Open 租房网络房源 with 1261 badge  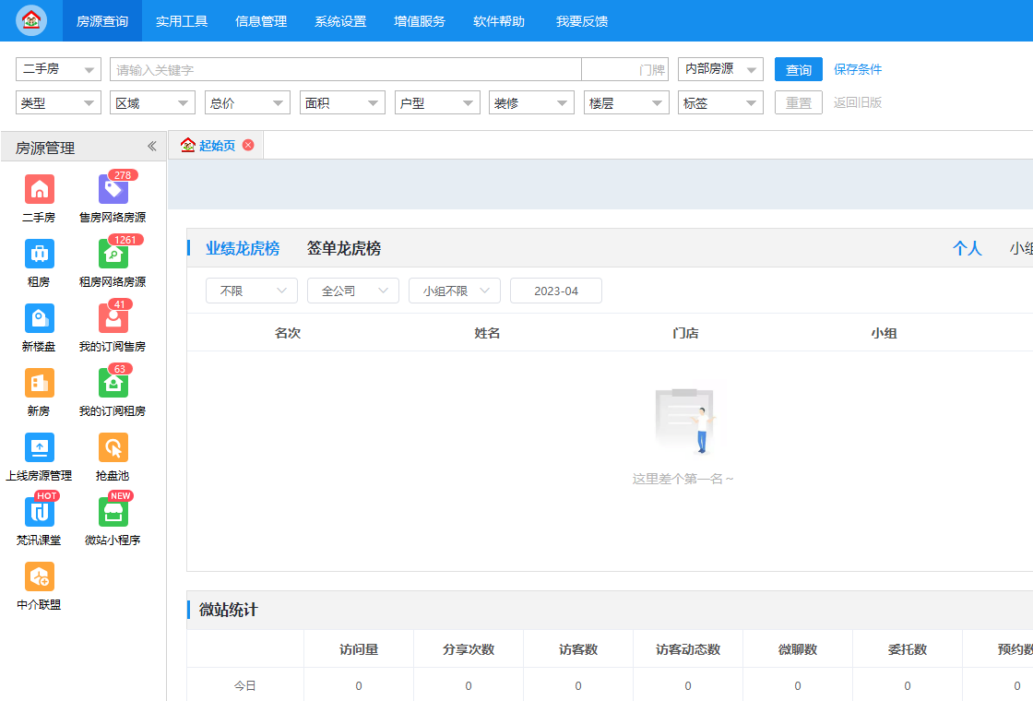tap(113, 255)
